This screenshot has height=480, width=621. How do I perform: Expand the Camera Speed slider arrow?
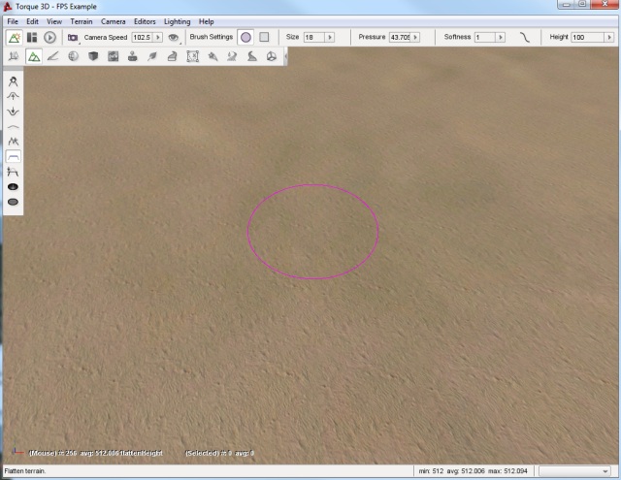[x=159, y=37]
